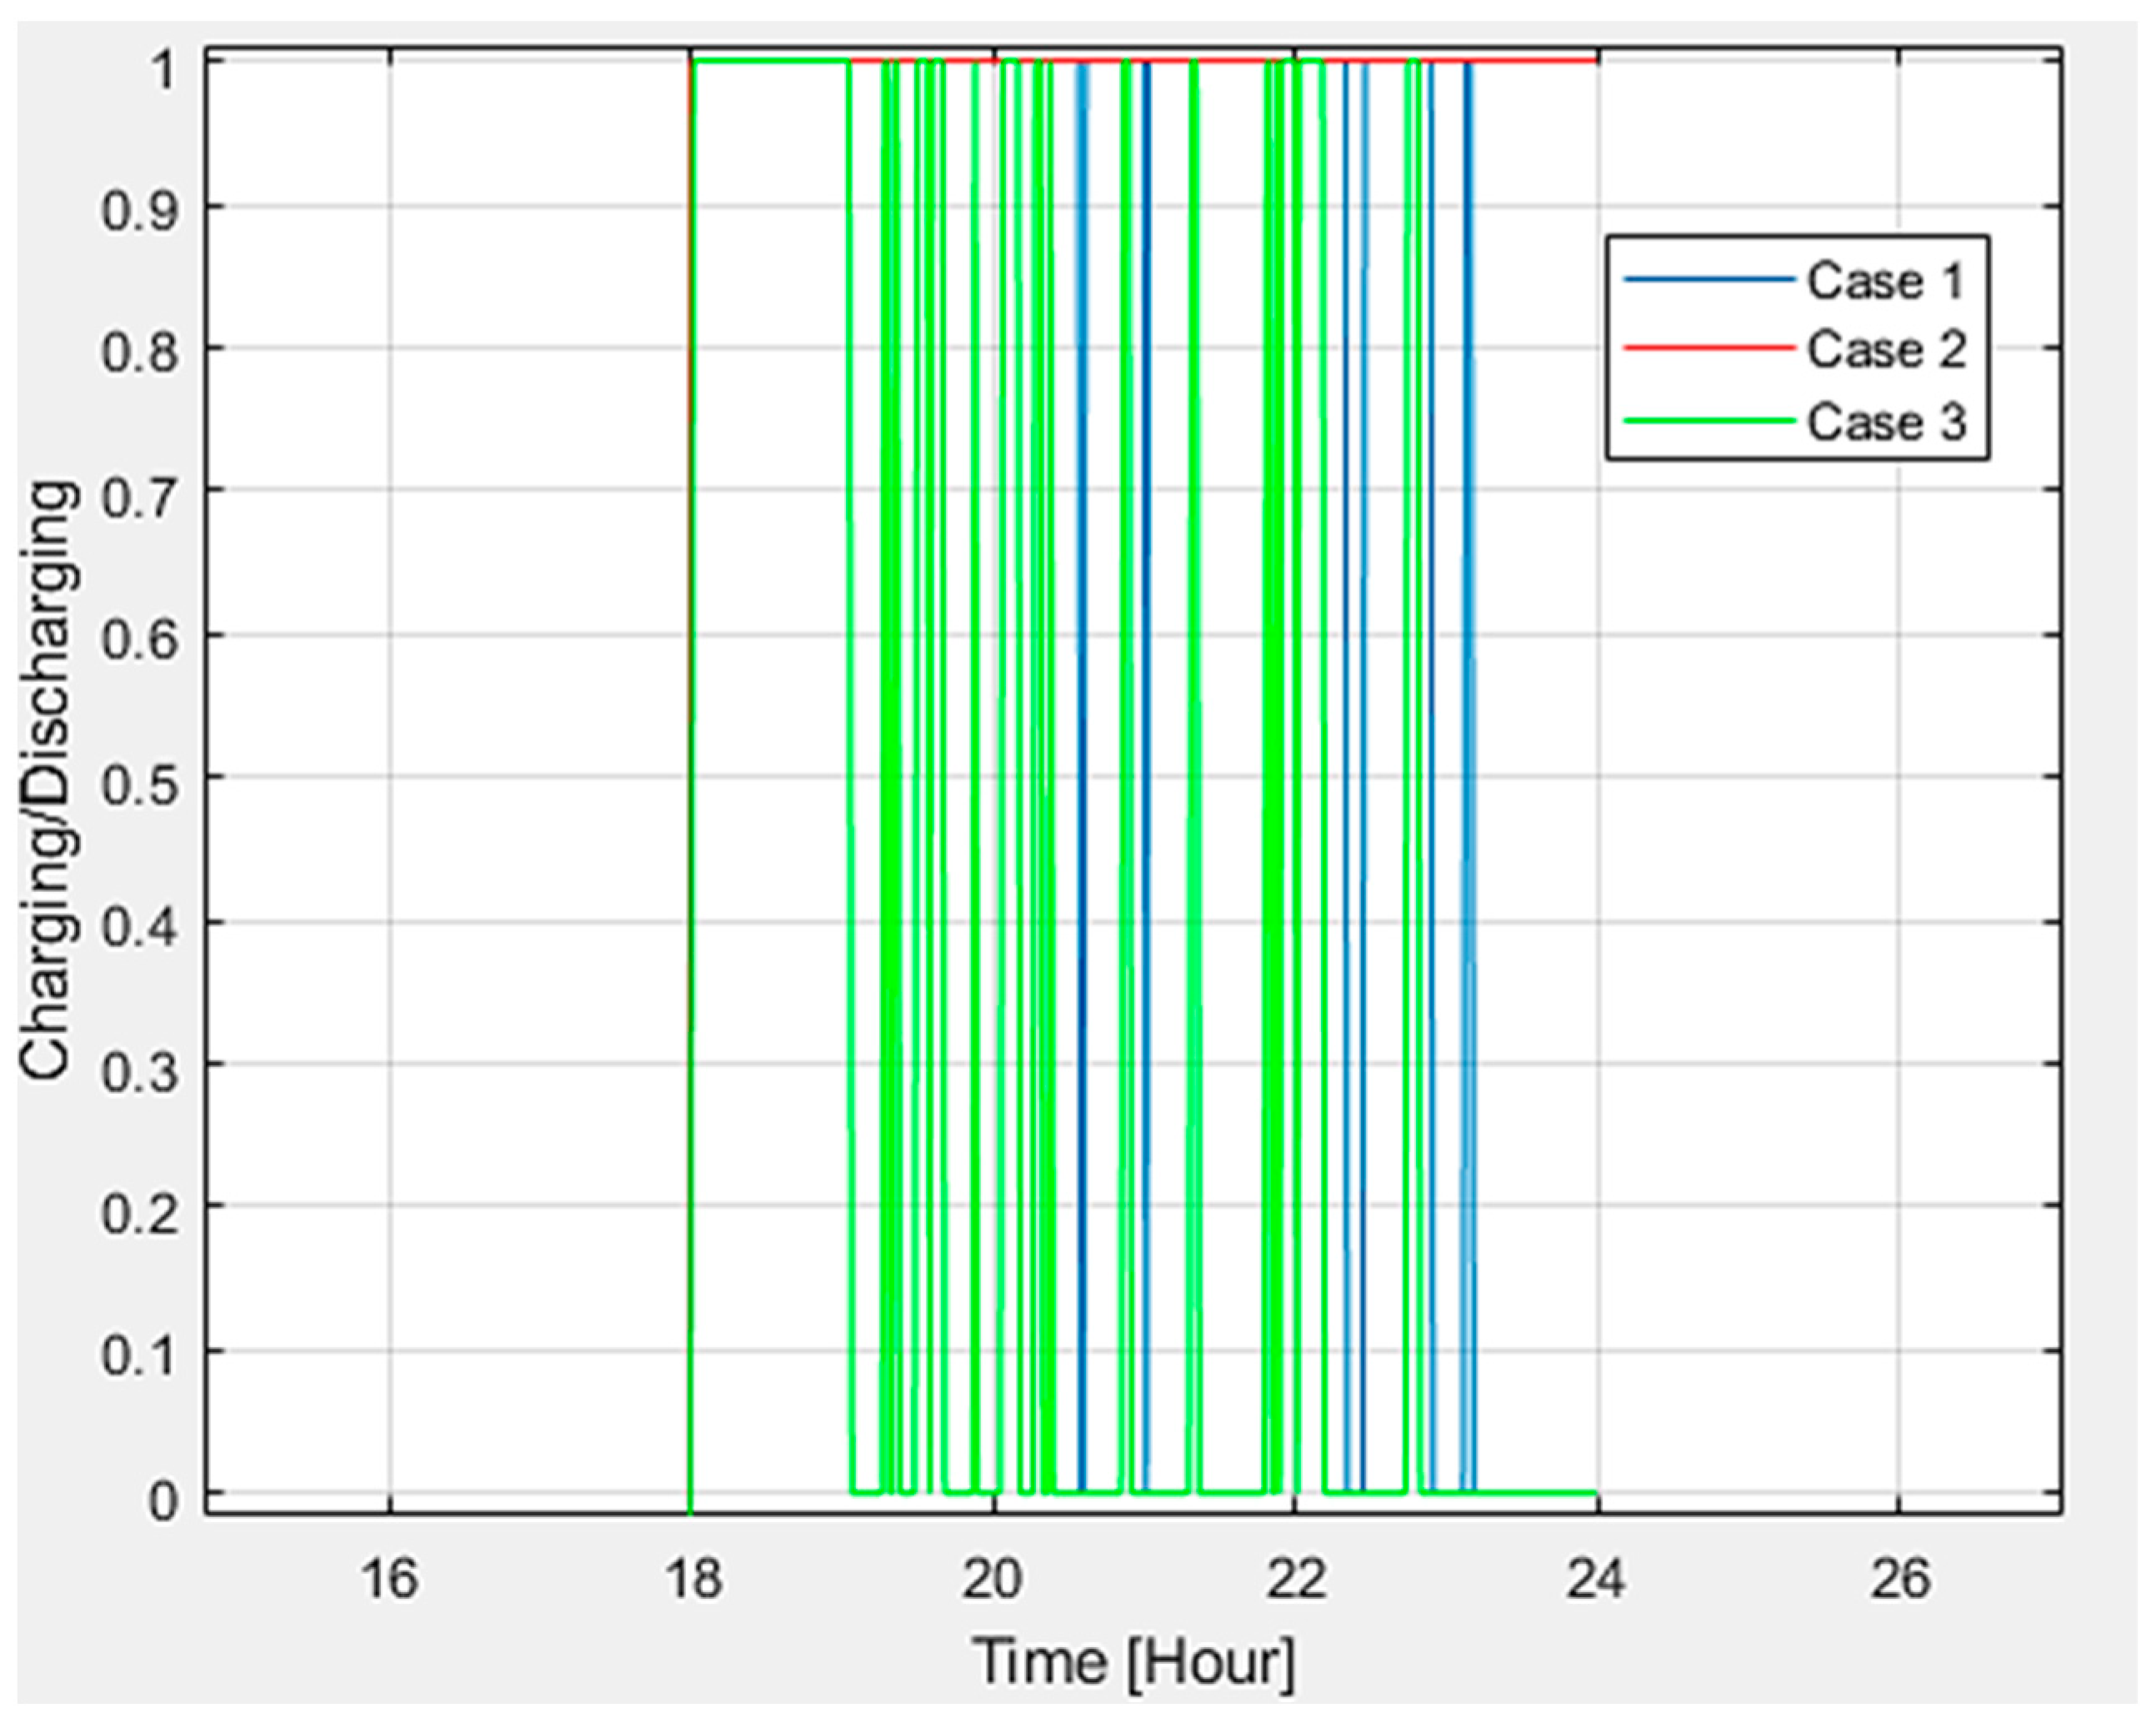Image resolution: width=2156 pixels, height=1723 pixels.
Task: Click the y-axis tick label 0.3
Action: coord(139,1071)
